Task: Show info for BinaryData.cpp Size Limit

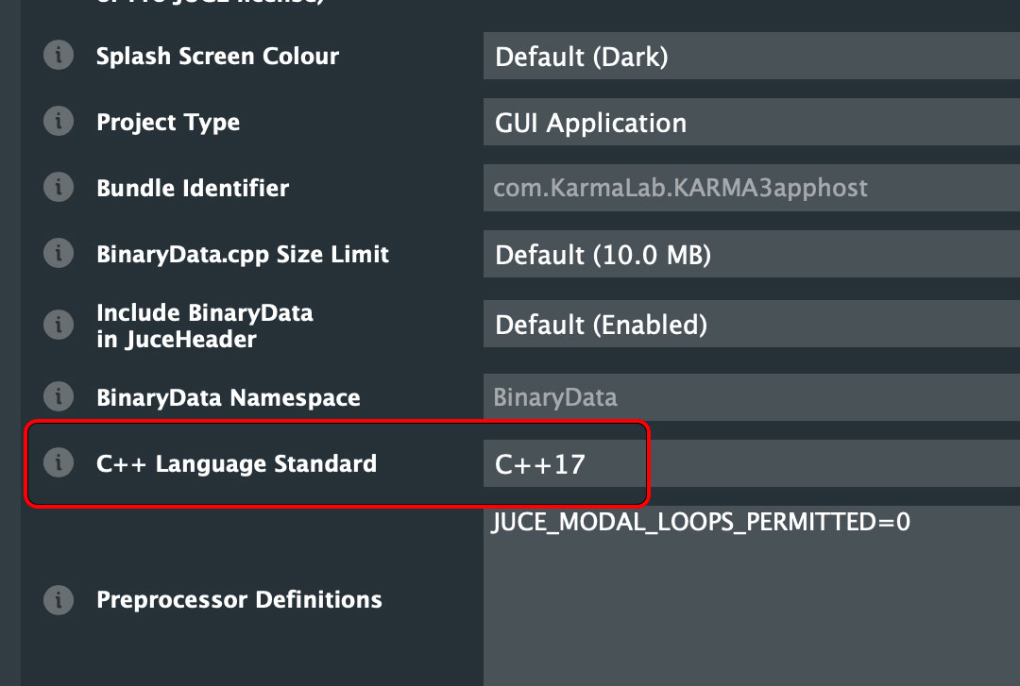Action: [59, 254]
